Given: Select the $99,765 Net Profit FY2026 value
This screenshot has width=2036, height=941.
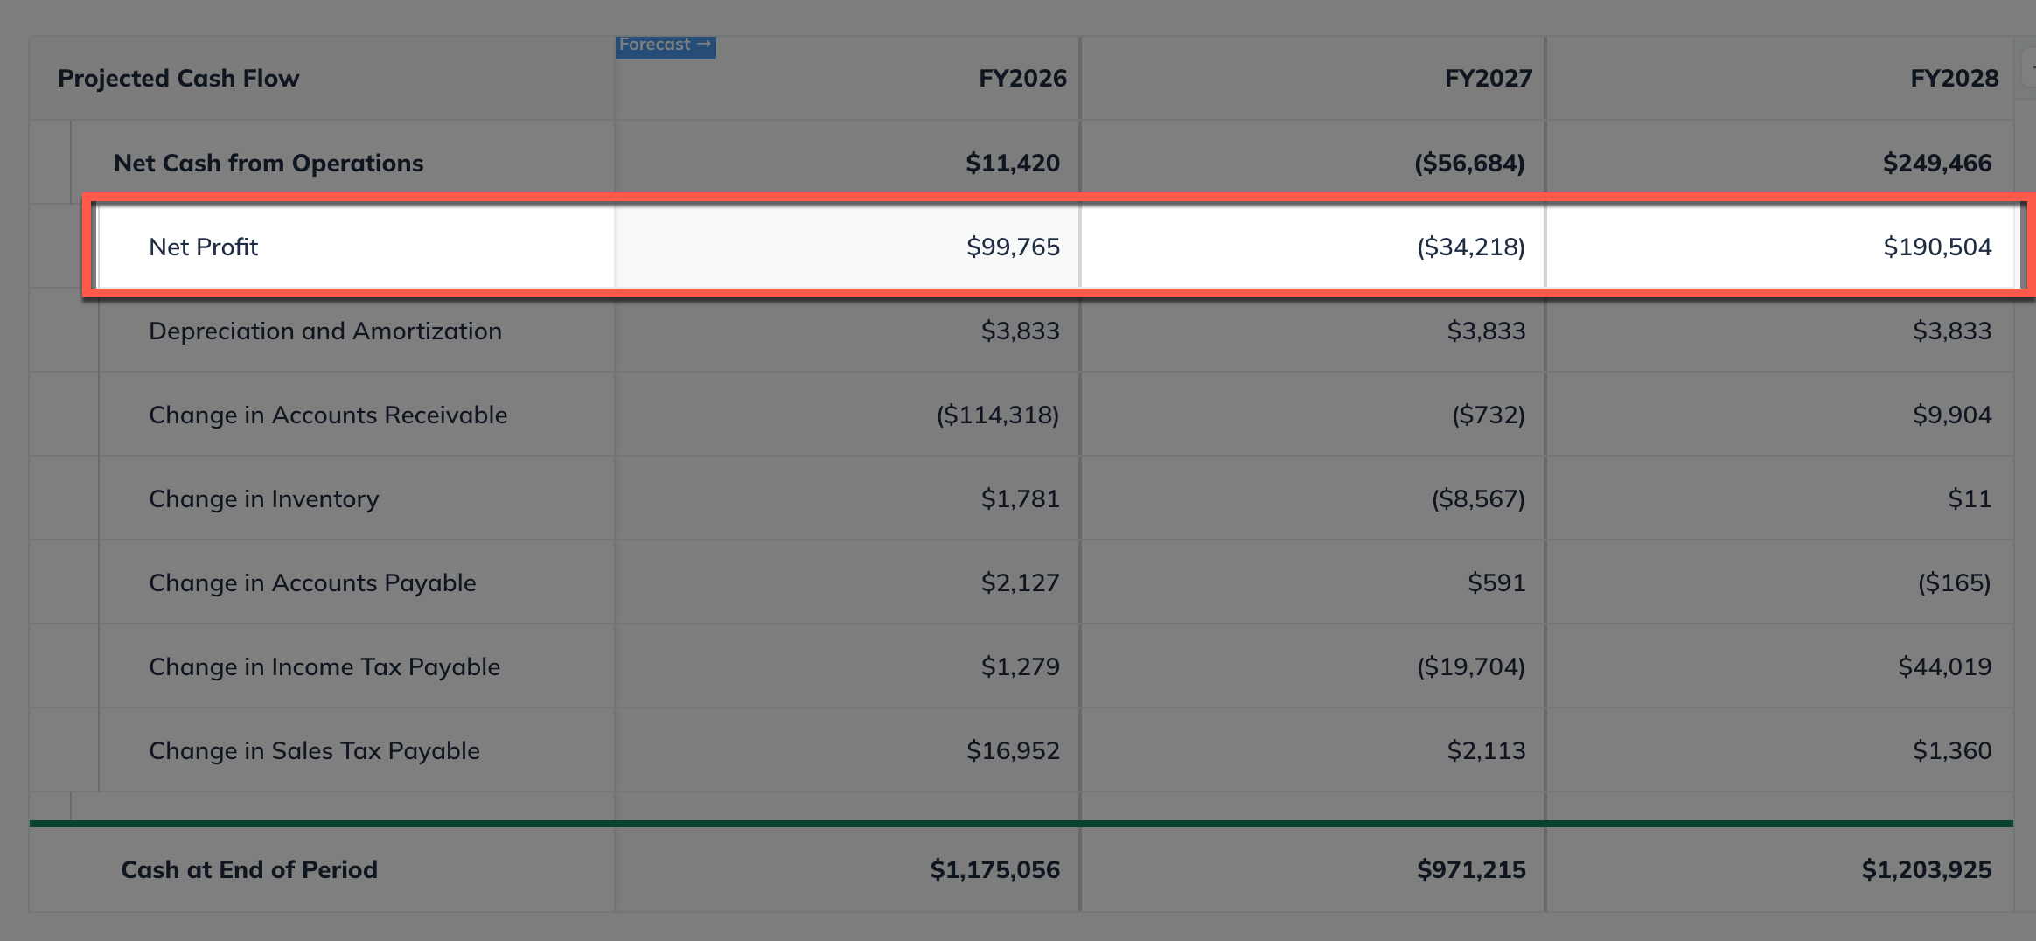Looking at the screenshot, I should tap(1012, 247).
